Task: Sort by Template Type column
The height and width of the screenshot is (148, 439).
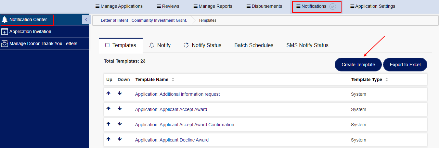Action: point(387,80)
